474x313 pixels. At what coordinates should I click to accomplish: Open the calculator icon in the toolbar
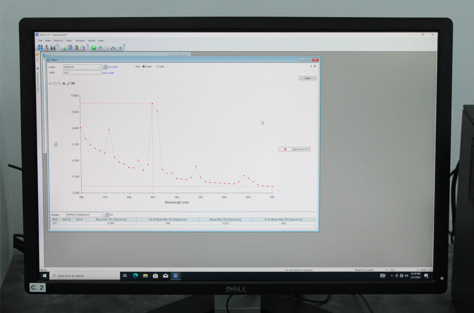click(76, 48)
